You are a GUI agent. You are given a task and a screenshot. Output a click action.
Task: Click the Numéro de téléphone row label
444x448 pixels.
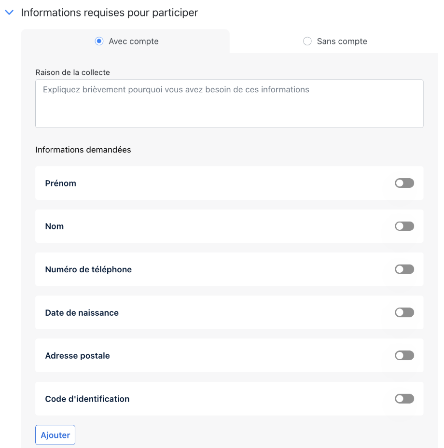88,269
